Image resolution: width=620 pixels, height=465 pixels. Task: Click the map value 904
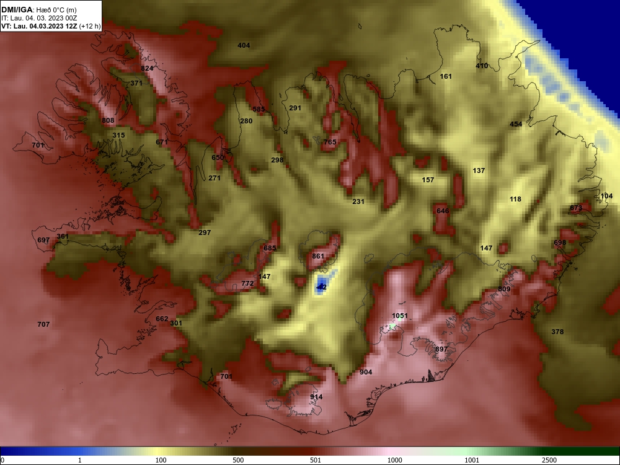pyautogui.click(x=366, y=372)
